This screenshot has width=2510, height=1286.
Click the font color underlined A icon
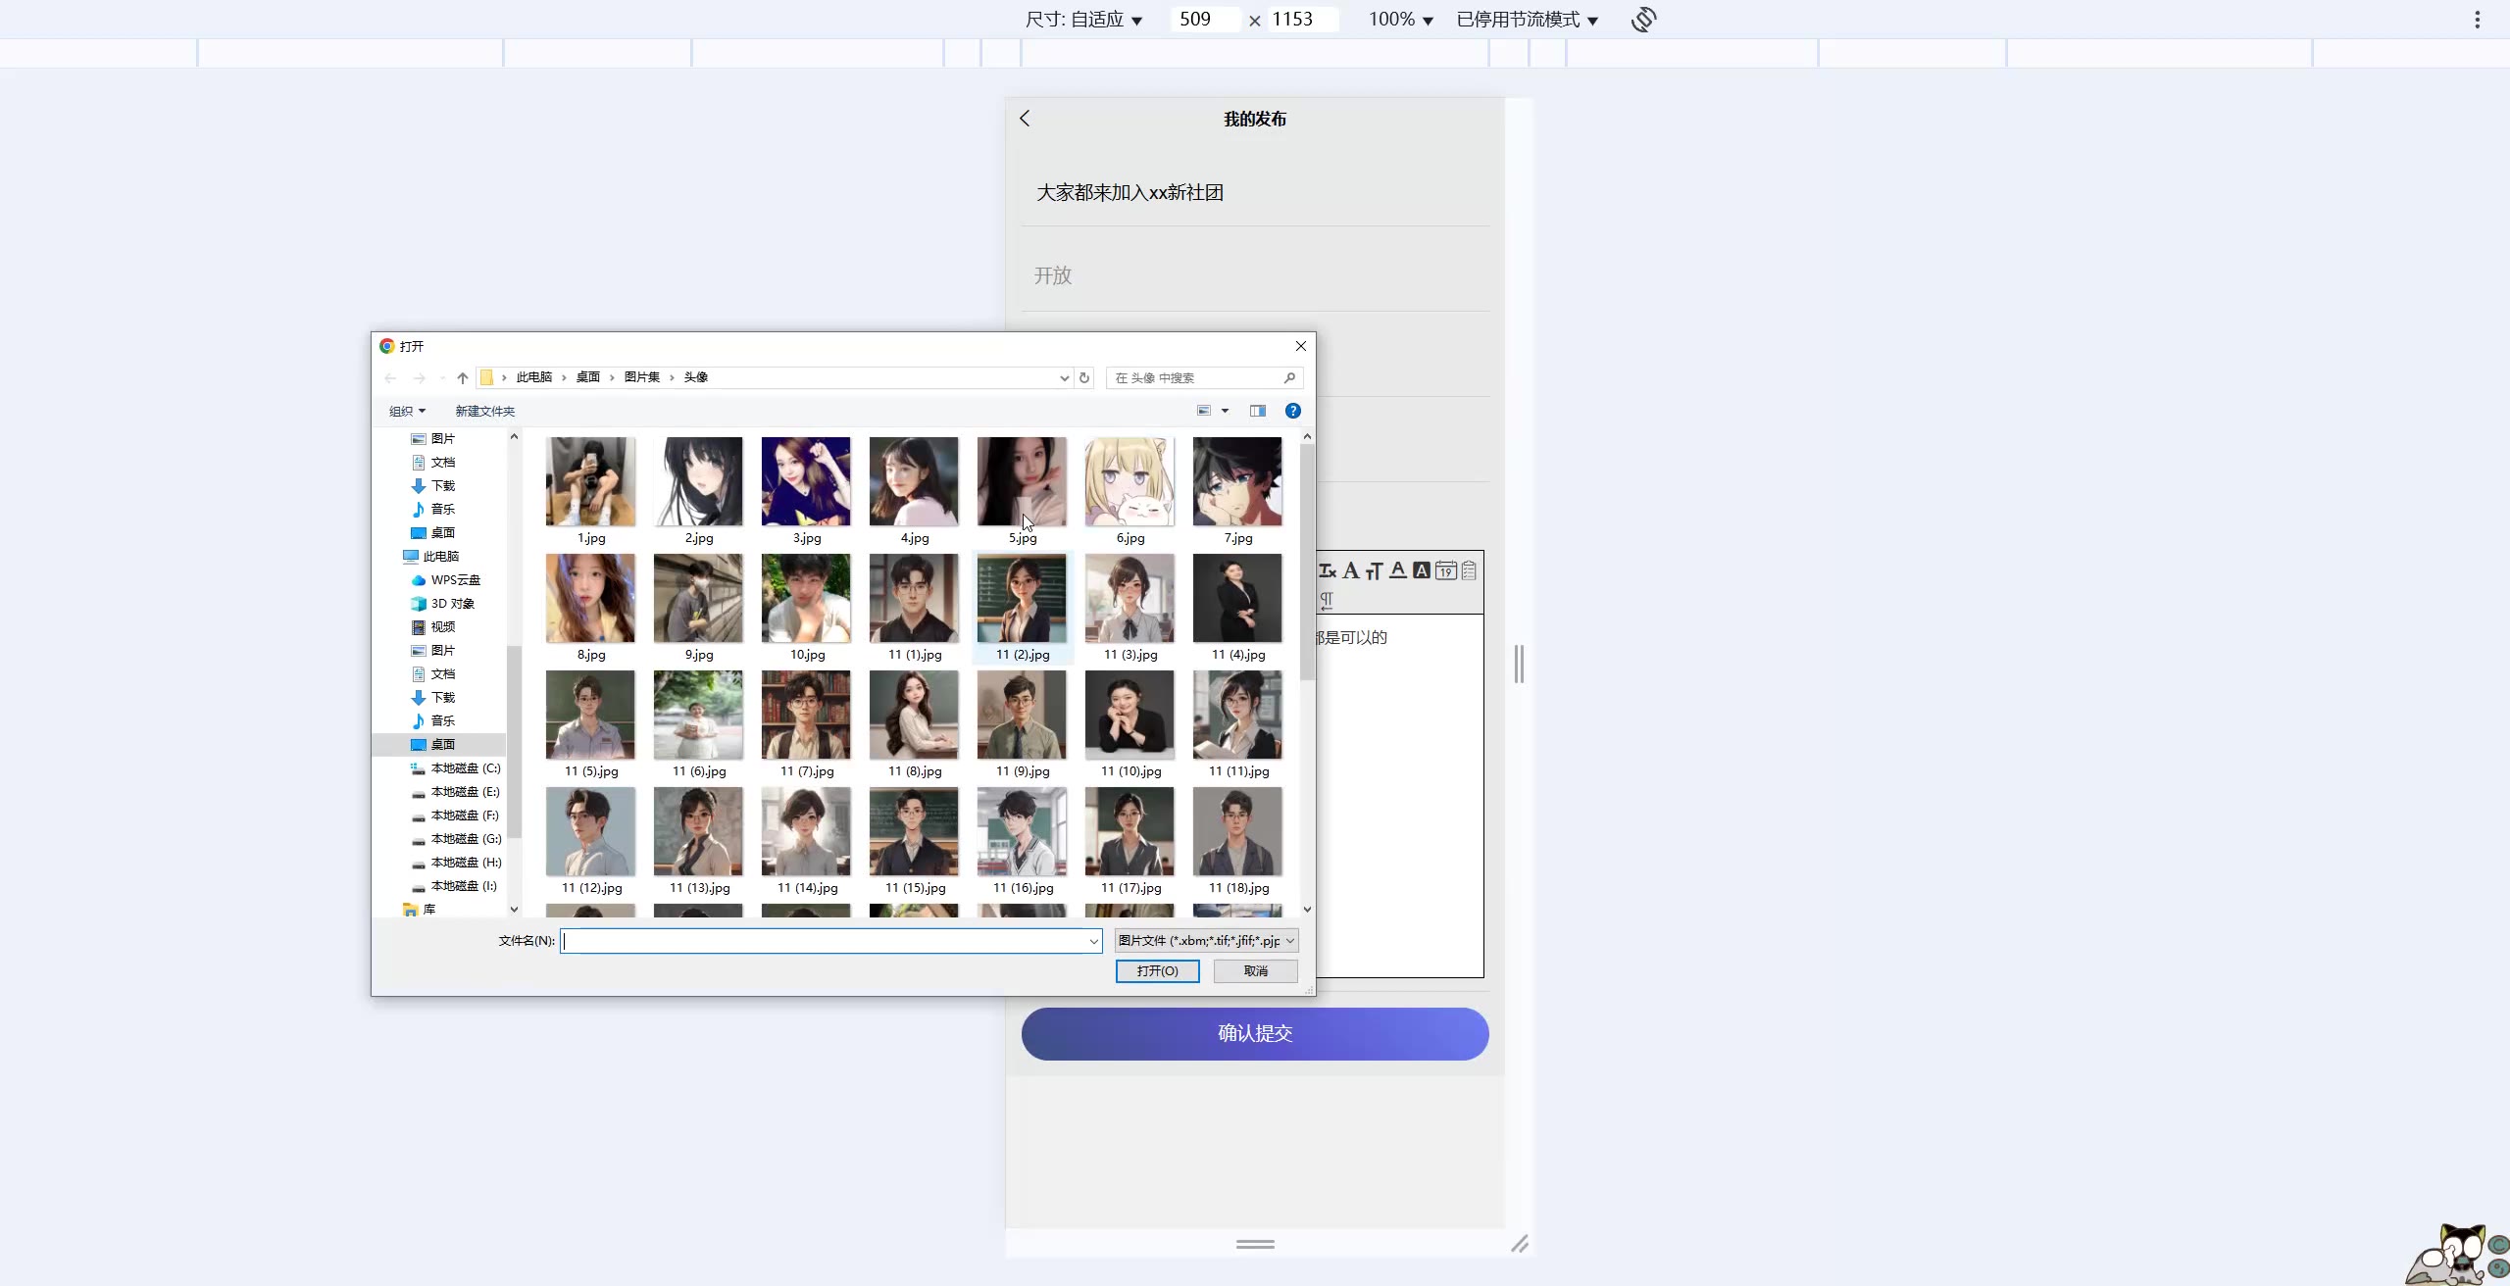pyautogui.click(x=1398, y=570)
